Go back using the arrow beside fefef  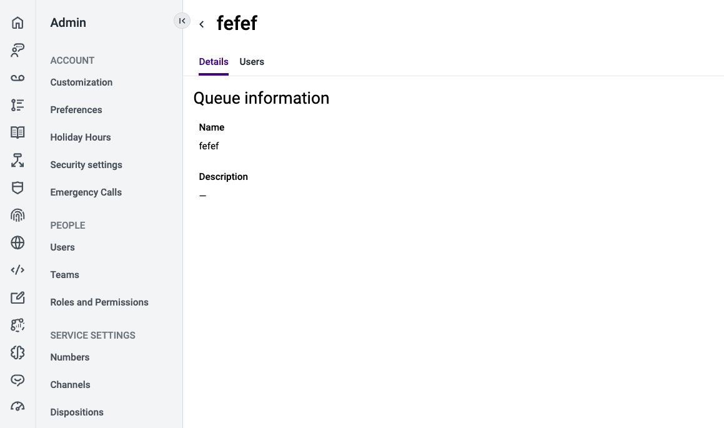pyautogui.click(x=202, y=24)
